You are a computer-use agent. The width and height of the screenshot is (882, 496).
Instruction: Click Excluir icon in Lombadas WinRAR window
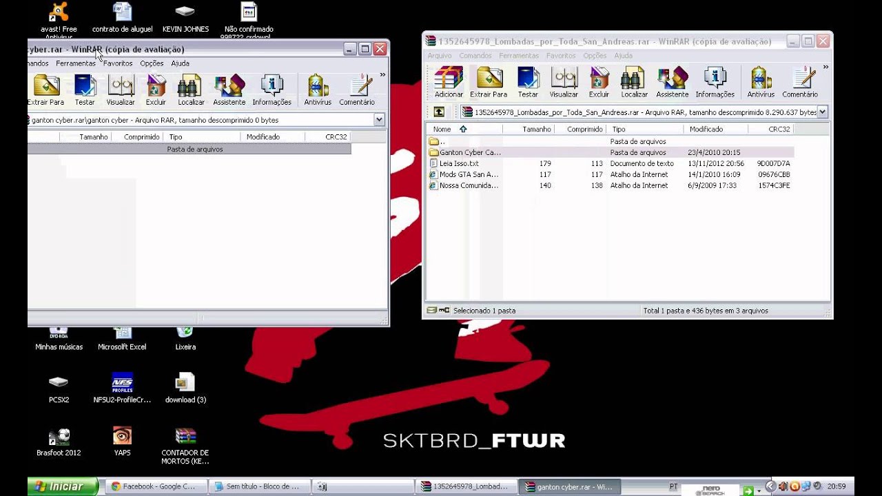pos(599,82)
